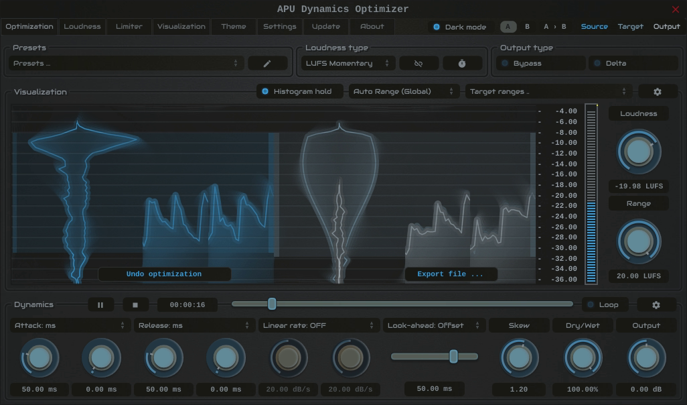
Task: Click the Skew label button
Action: pos(519,326)
